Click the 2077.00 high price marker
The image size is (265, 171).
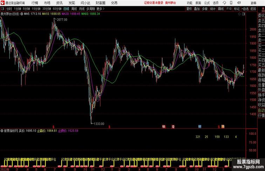point(62,20)
